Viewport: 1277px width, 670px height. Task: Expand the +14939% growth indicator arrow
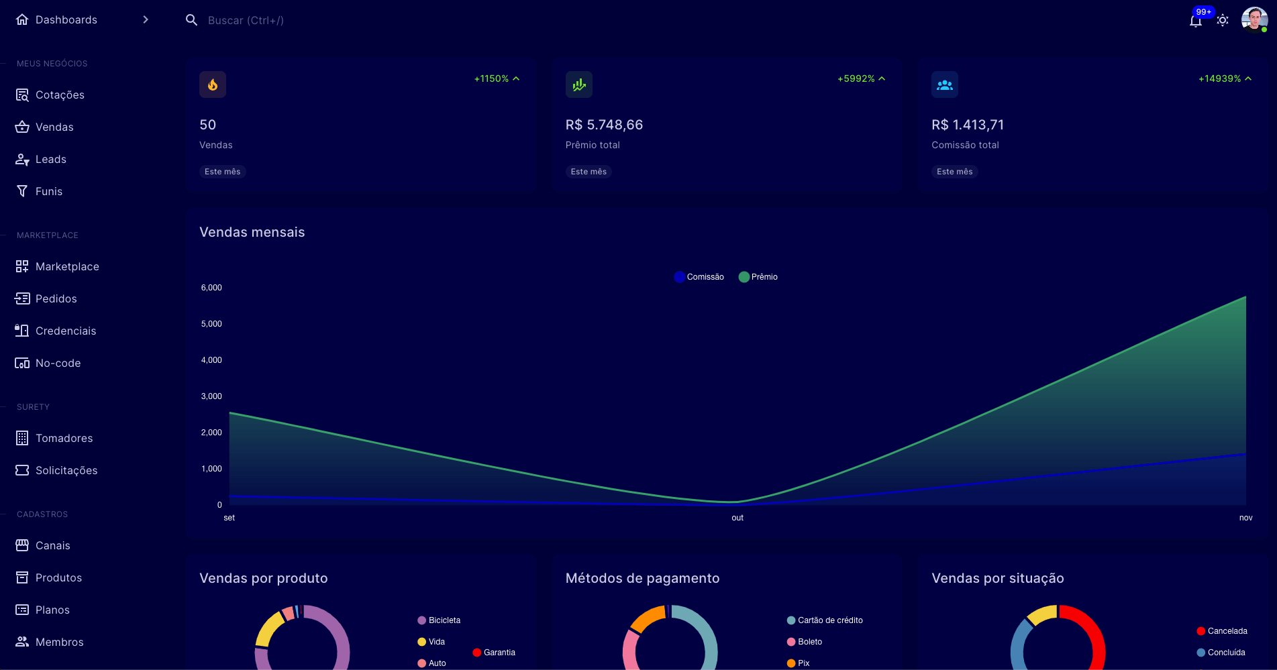point(1248,78)
